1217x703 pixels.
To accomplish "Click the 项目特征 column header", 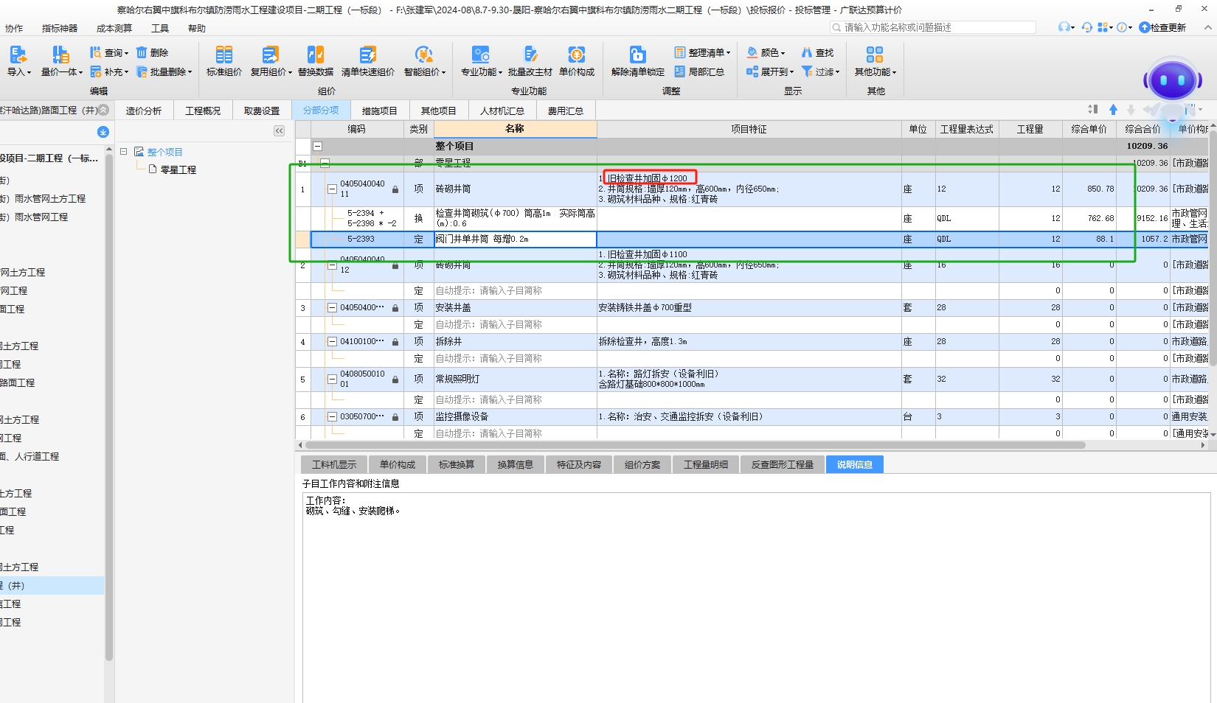I will (749, 129).
